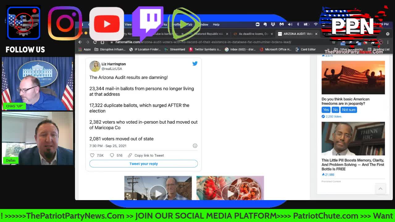Viewport: 395px width, 222px height.
Task: Reload the page with the refresh icon
Action: pyautogui.click(x=95, y=42)
